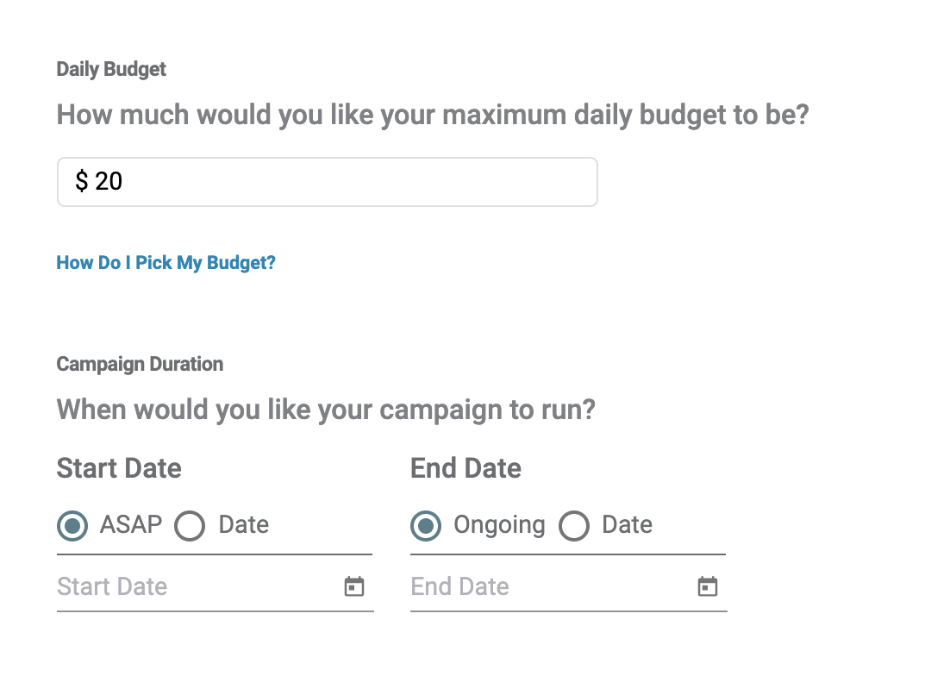
Task: Open the Start Date calendar picker icon
Action: pyautogui.click(x=354, y=586)
